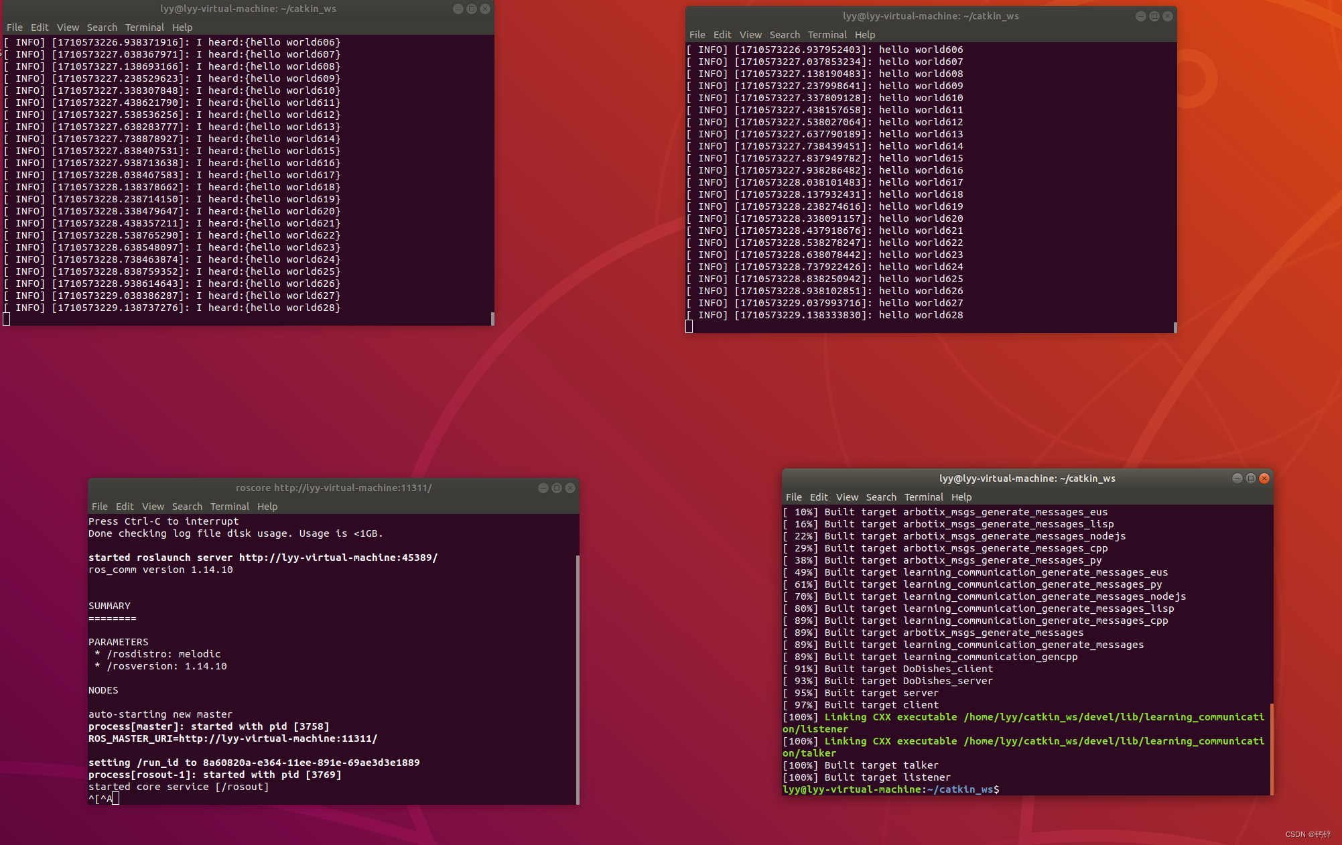Viewport: 1342px width, 845px height.
Task: Close the roscore terminal window
Action: pyautogui.click(x=570, y=488)
